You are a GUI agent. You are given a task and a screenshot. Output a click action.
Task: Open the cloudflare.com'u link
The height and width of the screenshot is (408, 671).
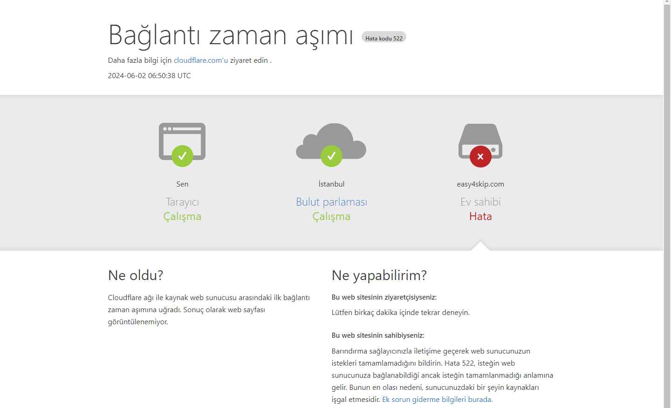(x=201, y=60)
